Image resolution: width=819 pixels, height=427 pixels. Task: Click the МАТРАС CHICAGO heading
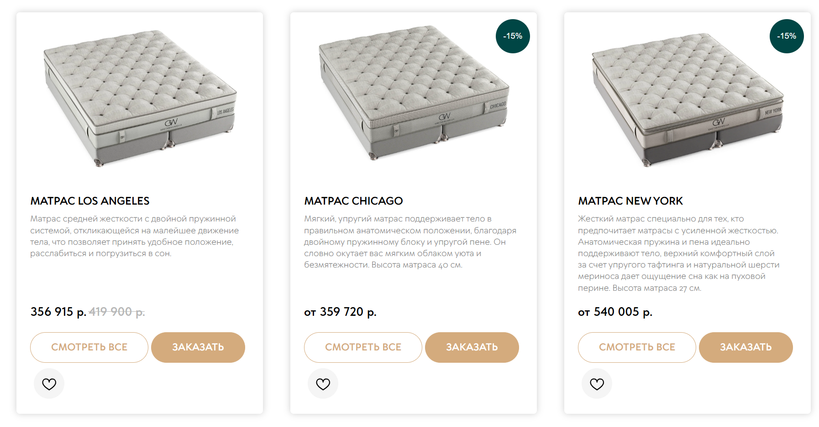coord(353,201)
